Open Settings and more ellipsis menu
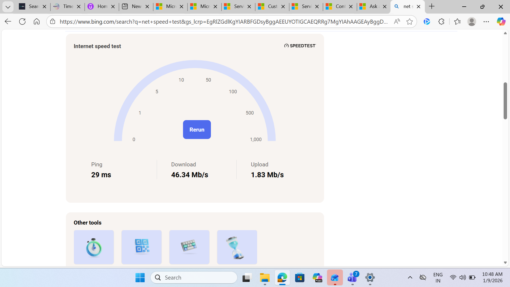 point(486,22)
